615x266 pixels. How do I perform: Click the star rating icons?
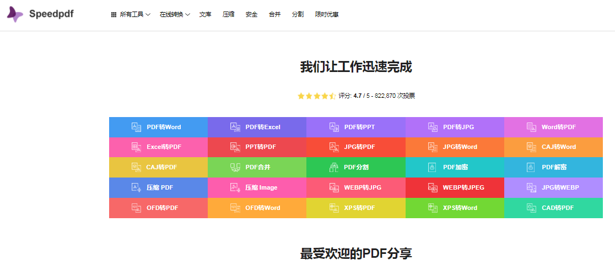click(316, 96)
